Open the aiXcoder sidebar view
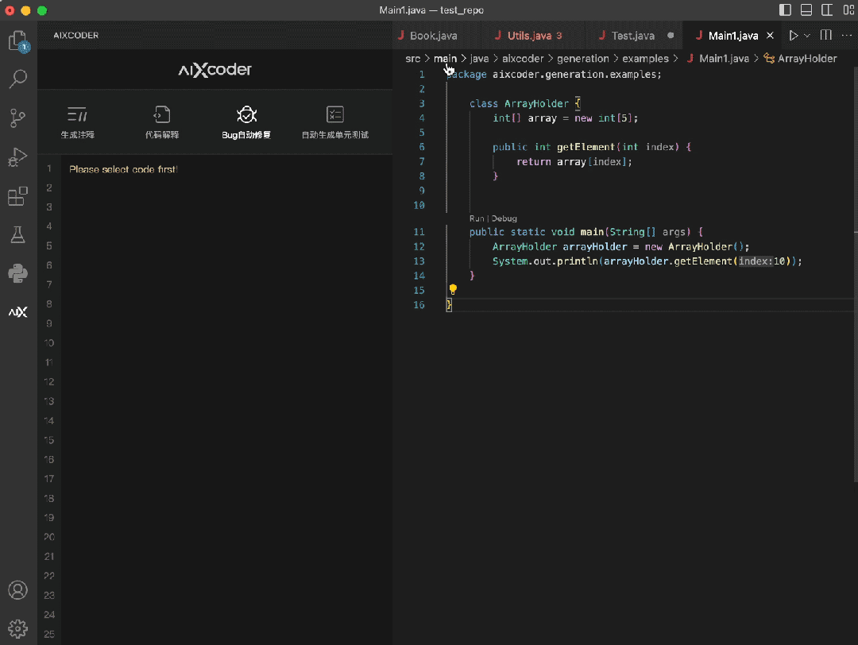The width and height of the screenshot is (858, 645). coord(18,312)
